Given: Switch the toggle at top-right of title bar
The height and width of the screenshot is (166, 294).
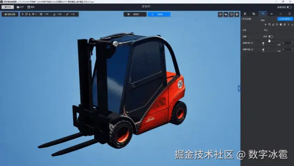Looking at the screenshot, I should (x=289, y=7).
